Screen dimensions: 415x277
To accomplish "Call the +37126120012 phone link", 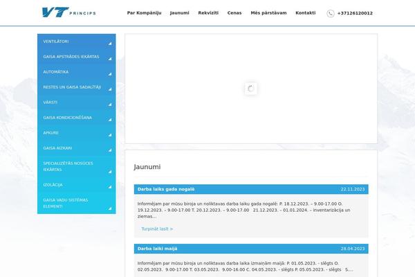I will (355, 13).
